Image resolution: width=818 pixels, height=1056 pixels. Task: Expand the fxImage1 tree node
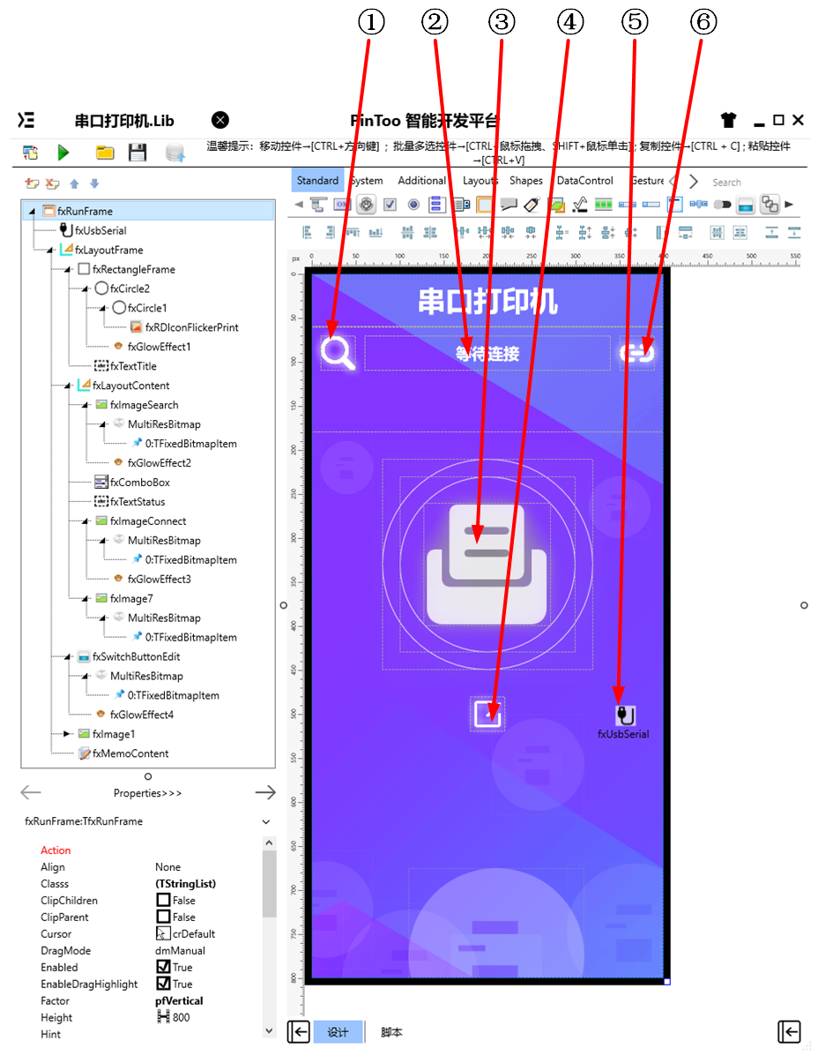tap(67, 734)
